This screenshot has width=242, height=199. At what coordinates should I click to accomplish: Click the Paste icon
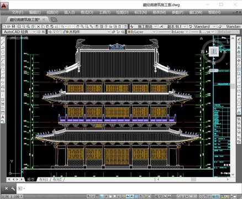click(48, 27)
